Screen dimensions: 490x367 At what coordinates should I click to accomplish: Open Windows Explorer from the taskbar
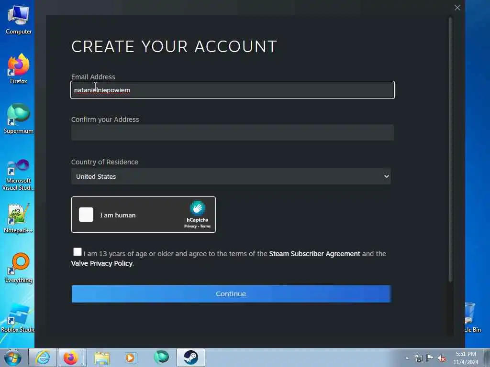(102, 357)
